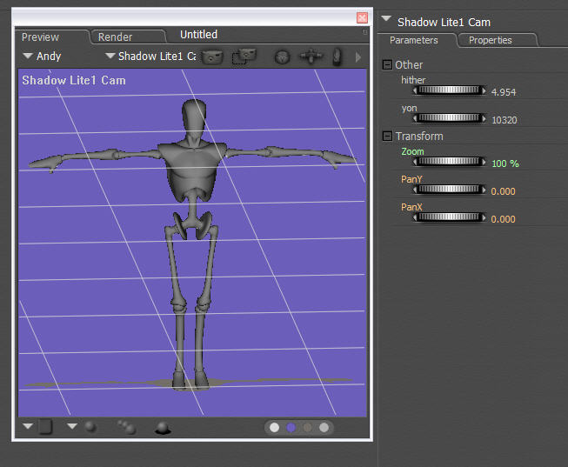Viewport: 568px width, 467px height.
Task: Click the hither value 4.954
Action: point(504,91)
